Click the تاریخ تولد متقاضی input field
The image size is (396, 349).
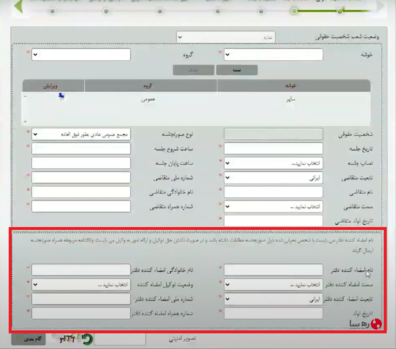coord(273,221)
